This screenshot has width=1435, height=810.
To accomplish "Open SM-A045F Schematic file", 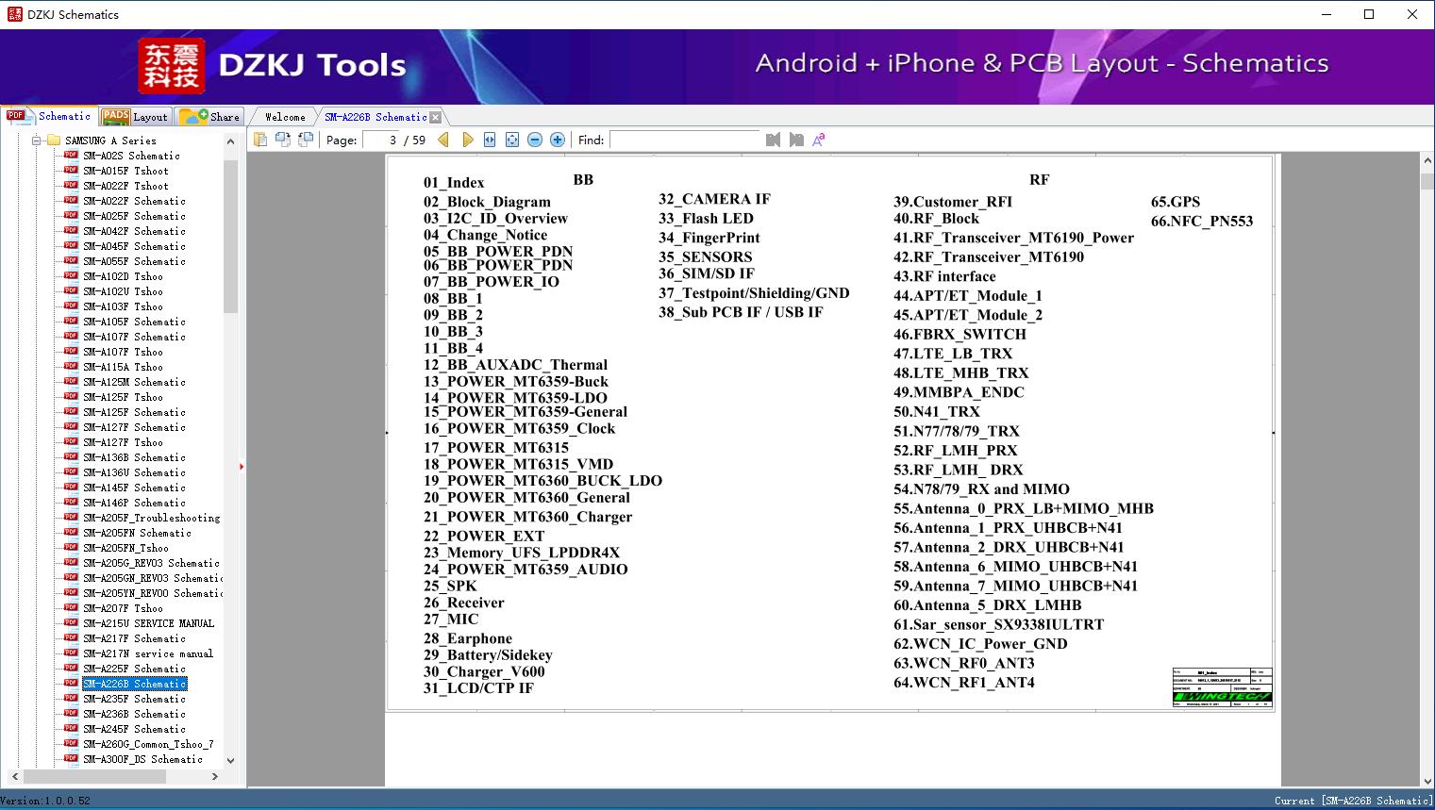I will coord(134,246).
